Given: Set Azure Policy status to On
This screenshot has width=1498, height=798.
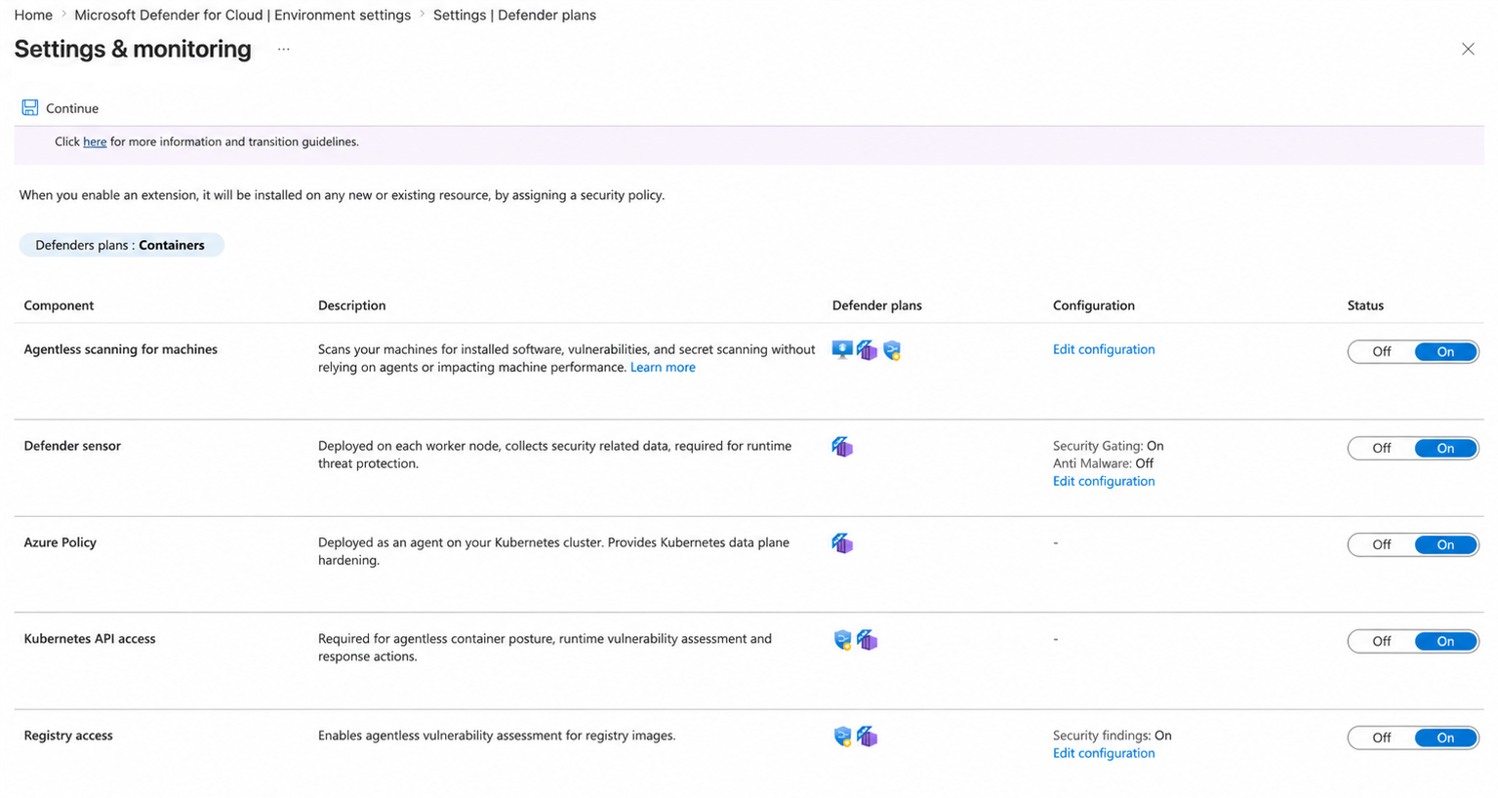Looking at the screenshot, I should tap(1445, 544).
